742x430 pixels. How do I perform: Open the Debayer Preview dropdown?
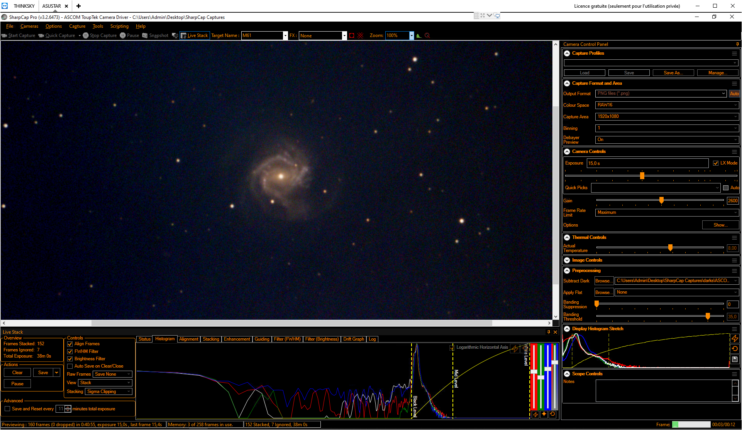[x=667, y=139]
